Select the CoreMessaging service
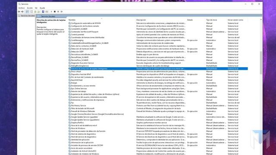This screenshot has width=276, height=155. click(x=158, y=40)
